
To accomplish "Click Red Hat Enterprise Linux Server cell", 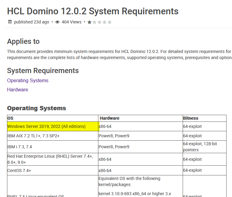I will point(53,159).
